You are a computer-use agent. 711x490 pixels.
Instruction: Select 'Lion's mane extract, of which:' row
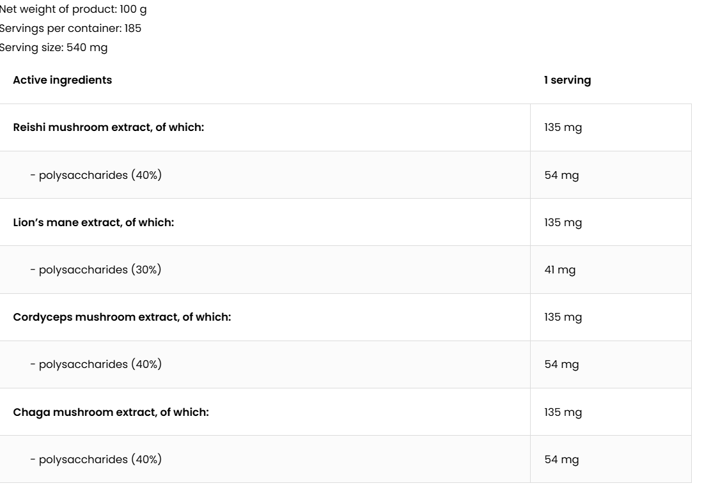coord(93,222)
